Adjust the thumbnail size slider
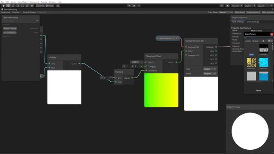This screenshot has width=274, height=154. (x=263, y=41)
